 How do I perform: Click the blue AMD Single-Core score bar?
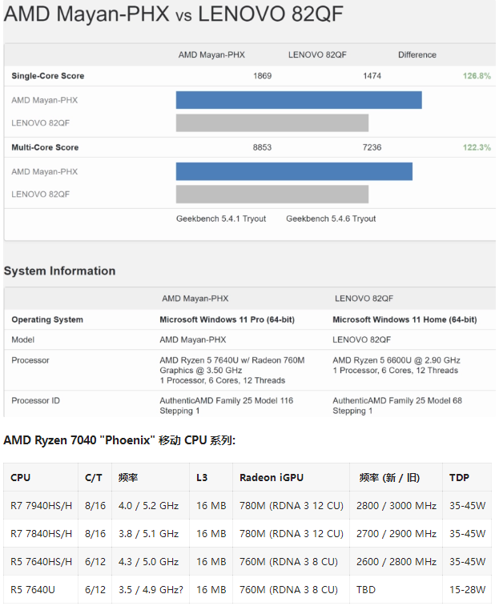(x=298, y=100)
